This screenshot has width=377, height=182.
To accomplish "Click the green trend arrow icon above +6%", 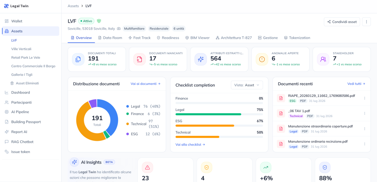I will pyautogui.click(x=266, y=168).
